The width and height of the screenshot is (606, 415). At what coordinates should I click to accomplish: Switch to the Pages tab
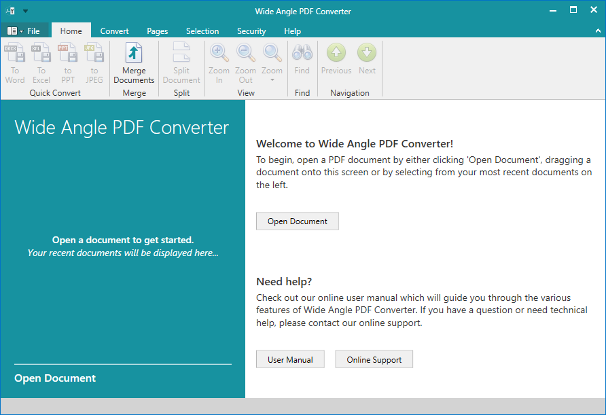(158, 31)
